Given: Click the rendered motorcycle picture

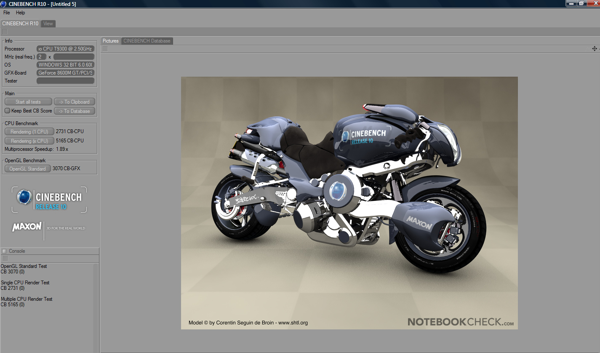Looking at the screenshot, I should (349, 203).
